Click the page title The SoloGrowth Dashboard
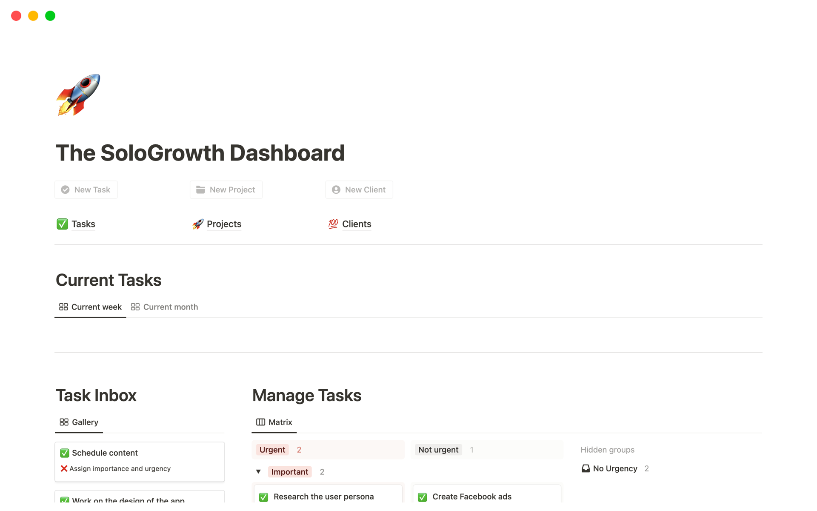 coord(200,153)
